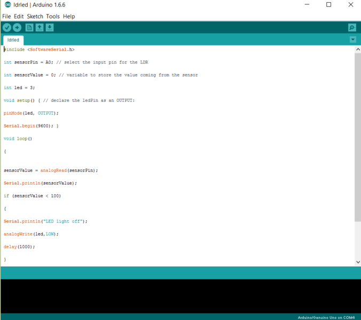Open a sketch using the Open icon
This screenshot has width=361, height=320.
tap(40, 28)
